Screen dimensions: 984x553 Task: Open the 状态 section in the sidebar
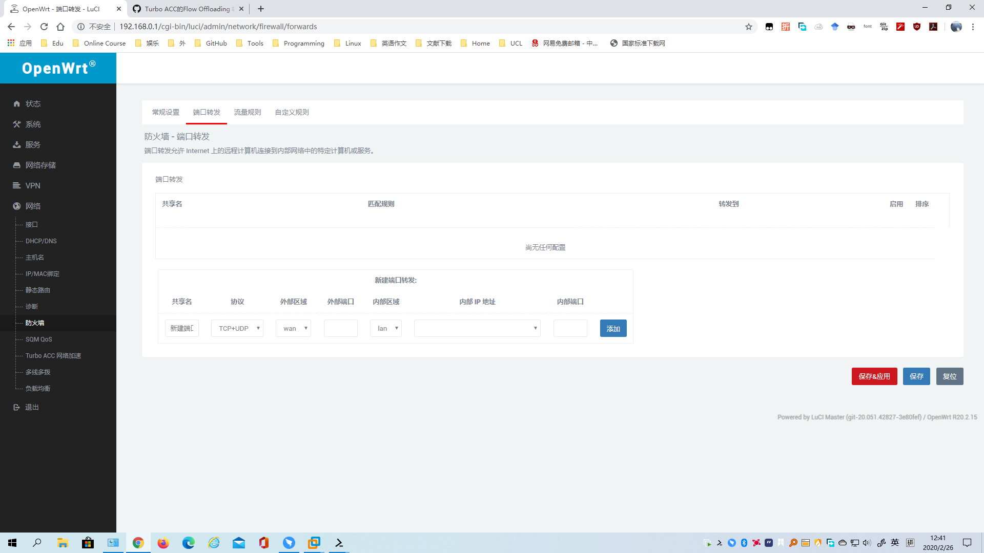tap(32, 103)
